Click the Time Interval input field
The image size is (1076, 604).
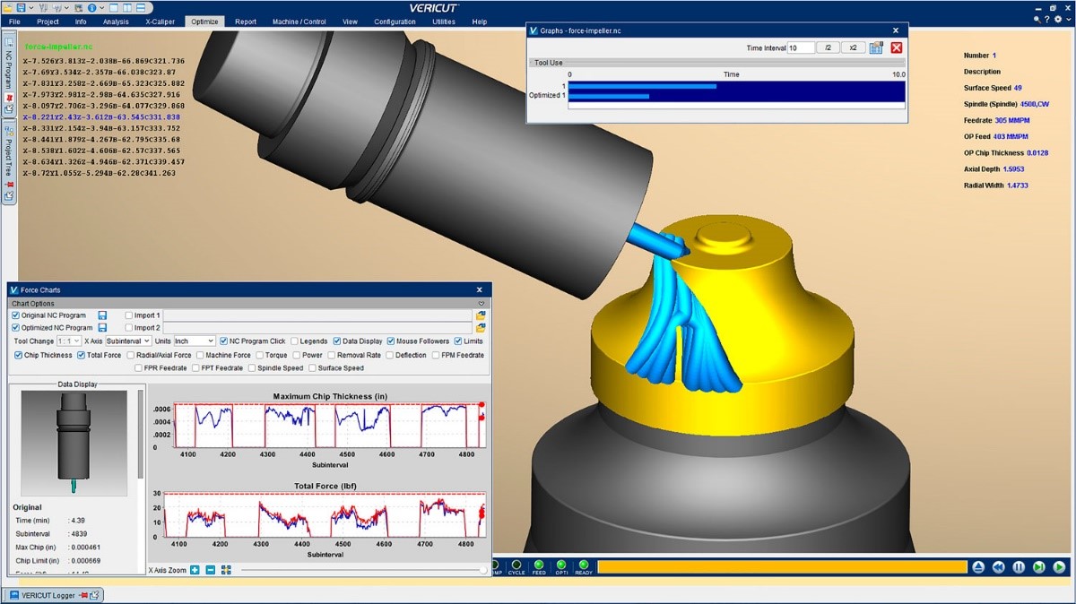pos(801,47)
